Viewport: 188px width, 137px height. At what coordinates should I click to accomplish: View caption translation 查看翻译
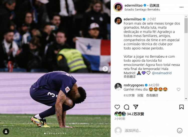click(x=130, y=77)
